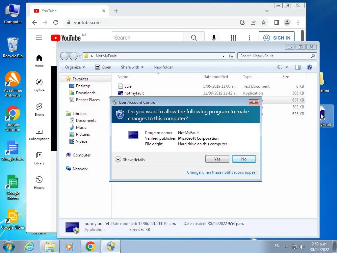This screenshot has width=337, height=253.
Task: Open YouTube settings three-dot menu
Action: coord(249,38)
